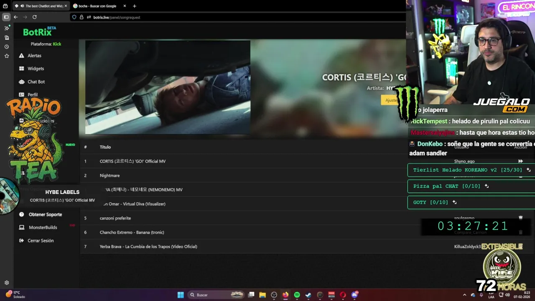The width and height of the screenshot is (535, 301).
Task: Click the AI sparkle icon in the browser sidebar
Action: [7, 28]
